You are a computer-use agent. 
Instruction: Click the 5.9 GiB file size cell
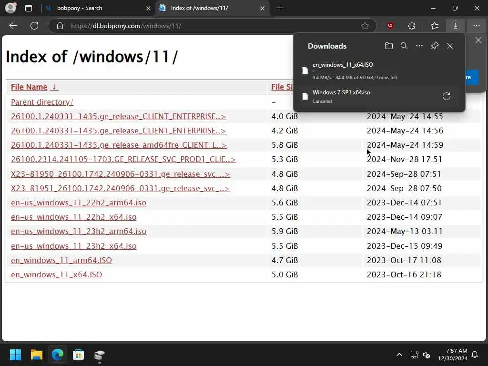coord(285,231)
